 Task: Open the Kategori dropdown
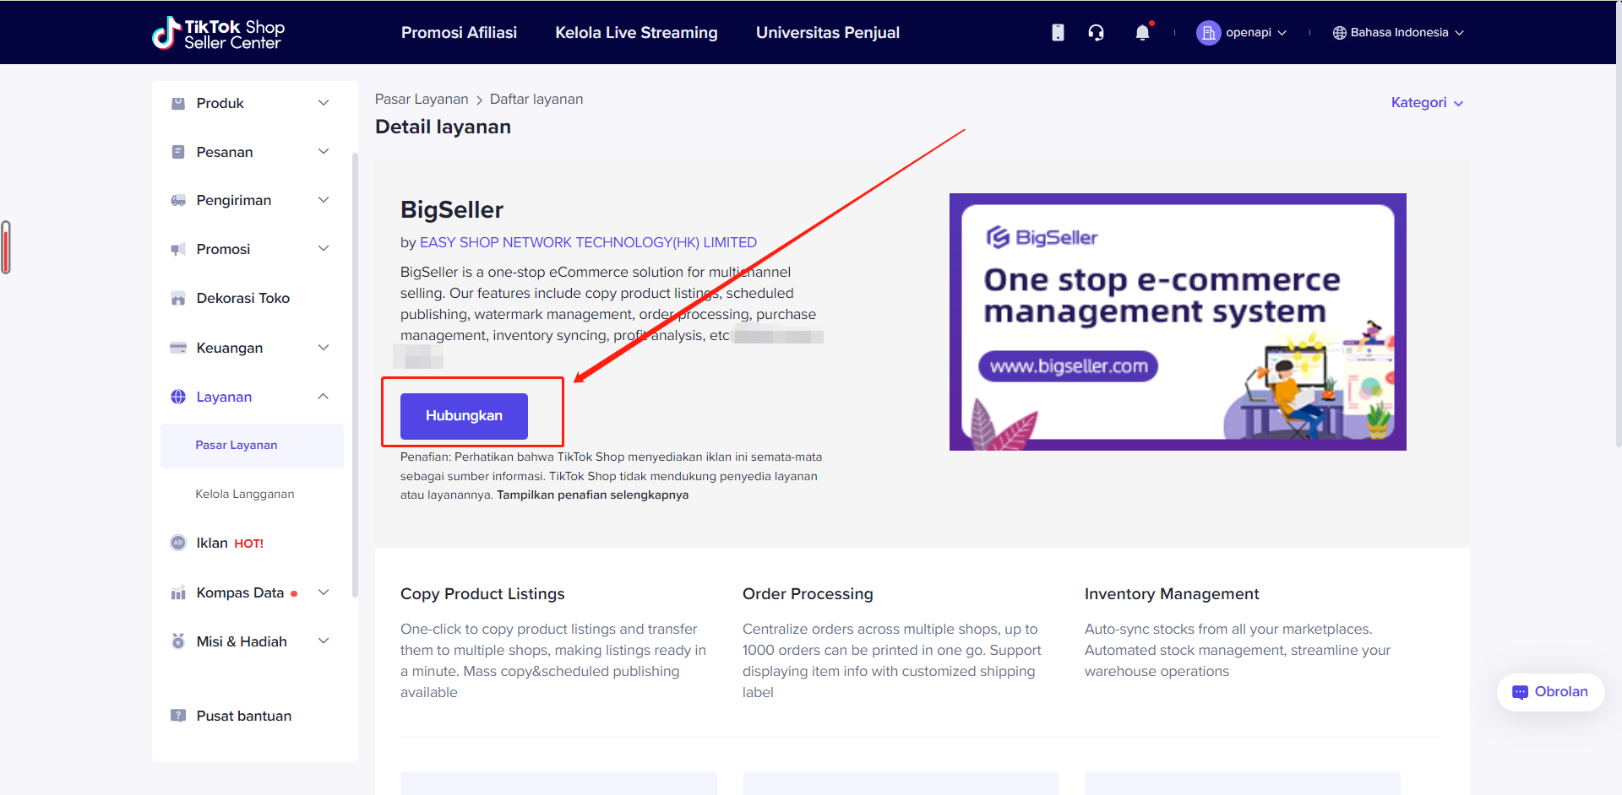[x=1427, y=103]
